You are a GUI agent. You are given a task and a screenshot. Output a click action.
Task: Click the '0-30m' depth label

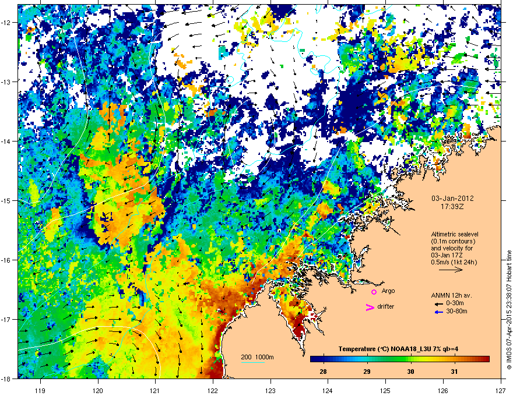455,303
